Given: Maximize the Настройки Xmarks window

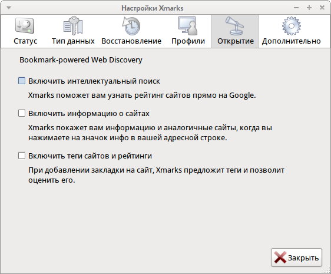Looking at the screenshot, I should click(309, 8).
